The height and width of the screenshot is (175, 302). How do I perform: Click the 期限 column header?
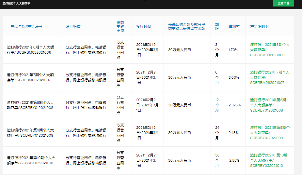(217, 27)
